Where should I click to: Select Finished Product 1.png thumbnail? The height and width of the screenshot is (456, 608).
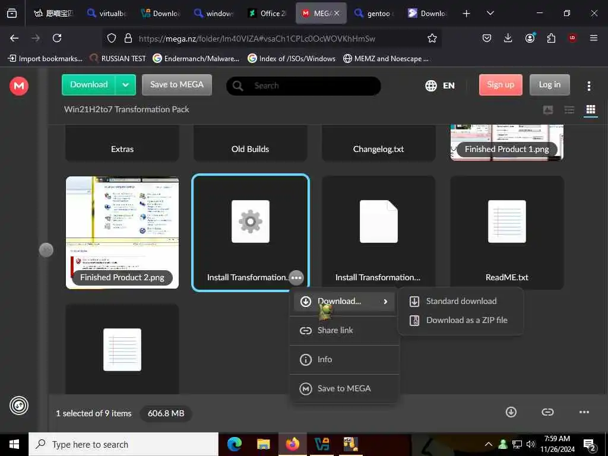point(507,142)
